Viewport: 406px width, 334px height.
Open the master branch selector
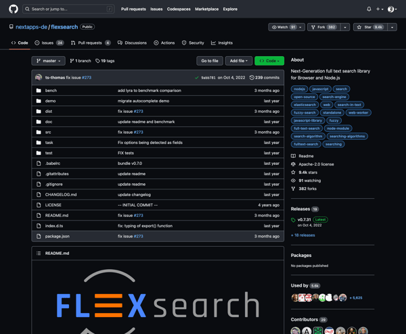click(49, 61)
